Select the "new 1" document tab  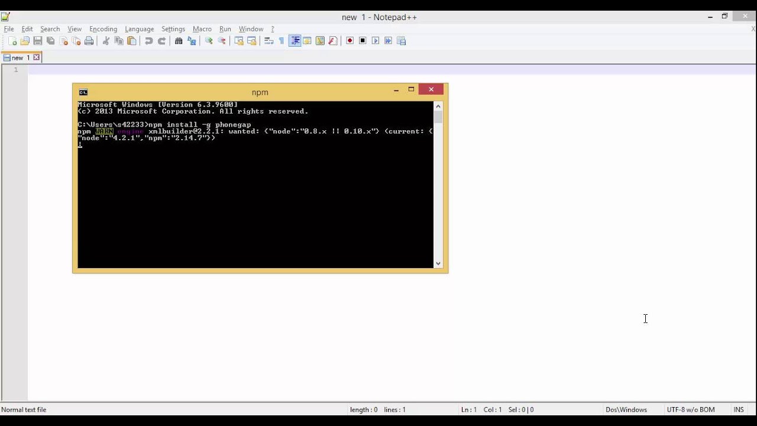pos(21,58)
